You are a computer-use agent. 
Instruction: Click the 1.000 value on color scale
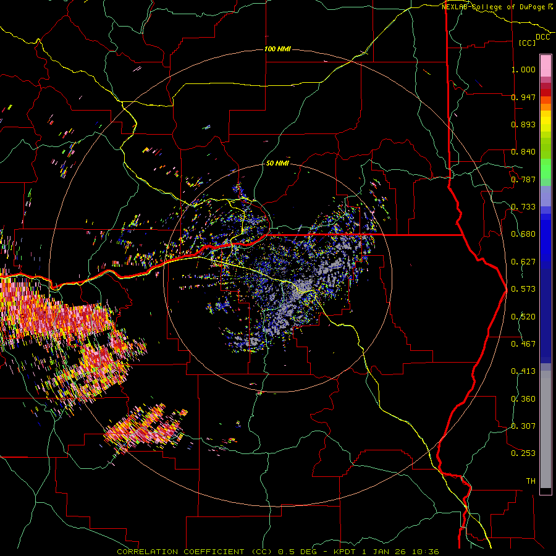(x=523, y=70)
